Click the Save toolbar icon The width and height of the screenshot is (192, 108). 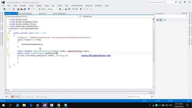click(21, 9)
